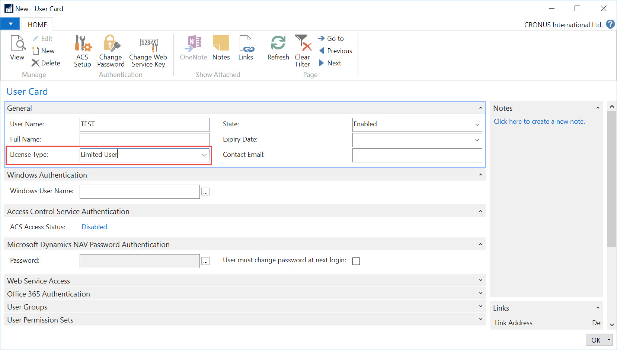Open the License Type dropdown
617x350 pixels.
[204, 155]
